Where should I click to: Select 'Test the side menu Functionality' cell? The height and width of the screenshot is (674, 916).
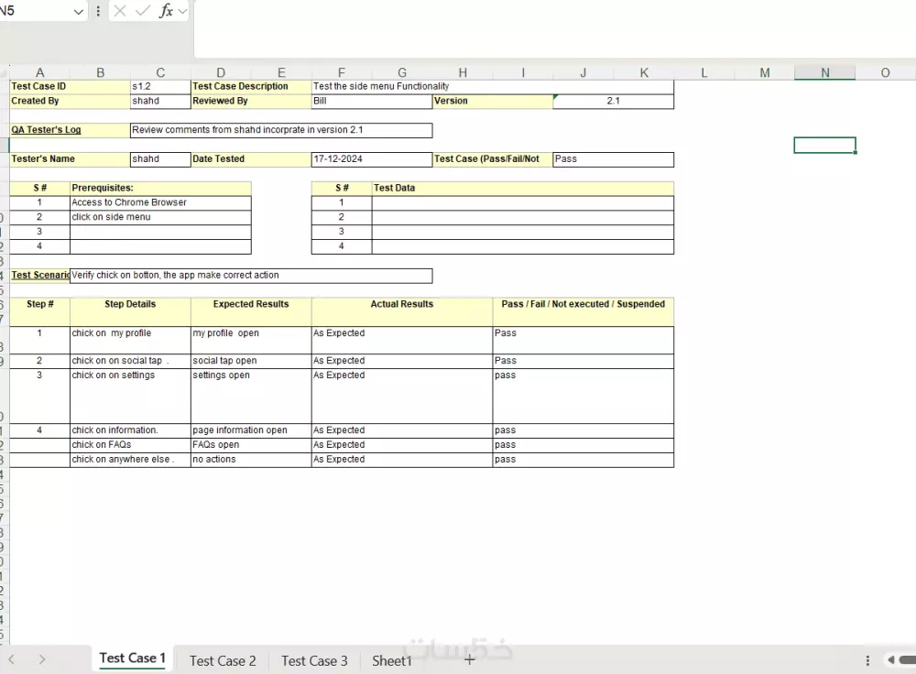click(x=493, y=86)
